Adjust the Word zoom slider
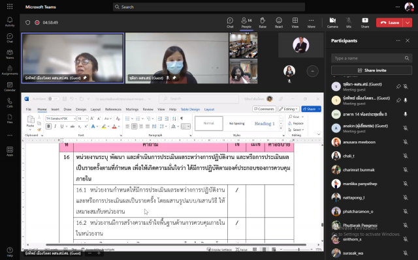 click(298, 250)
